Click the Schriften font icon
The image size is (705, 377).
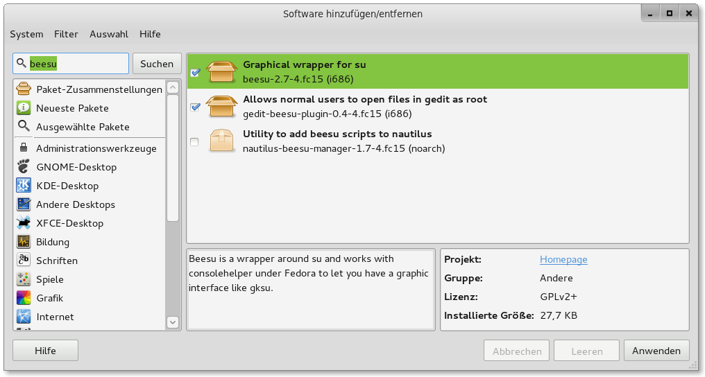coord(24,260)
